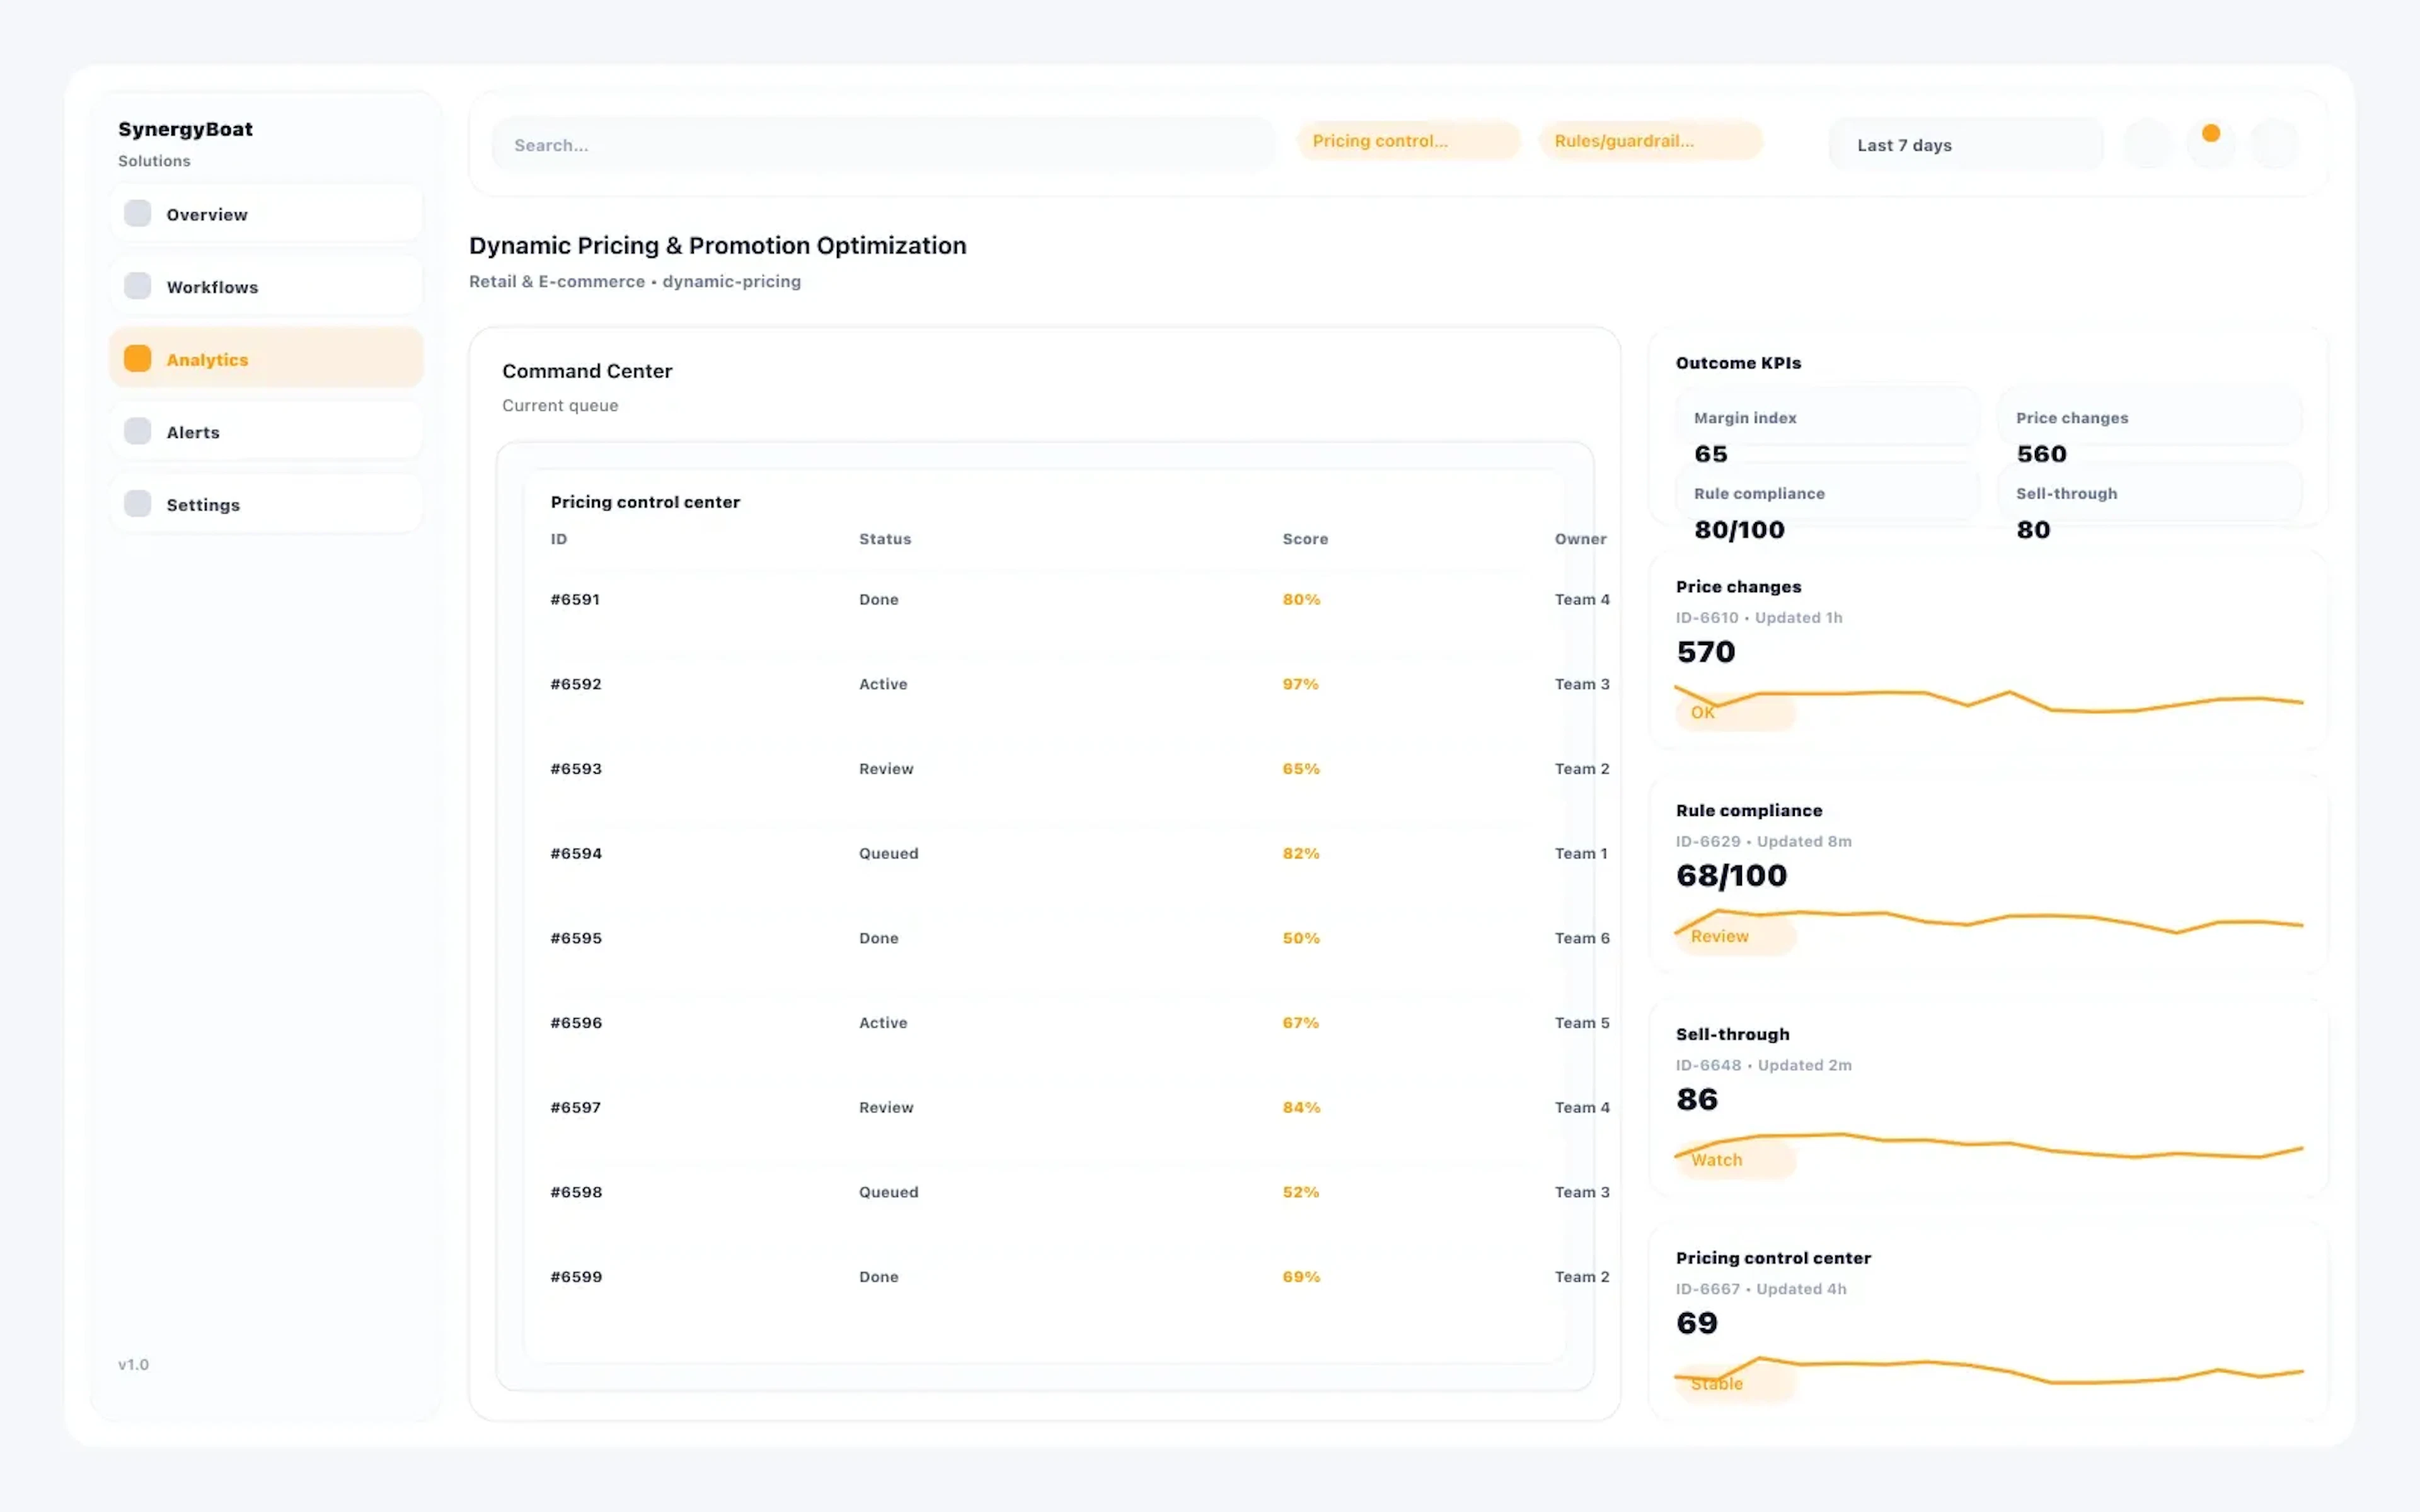Select the Overview icon in the sidebar
2420x1512 pixels.
[x=137, y=213]
